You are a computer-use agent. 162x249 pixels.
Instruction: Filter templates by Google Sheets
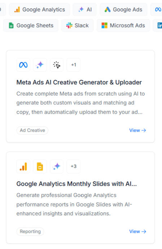(x=31, y=26)
